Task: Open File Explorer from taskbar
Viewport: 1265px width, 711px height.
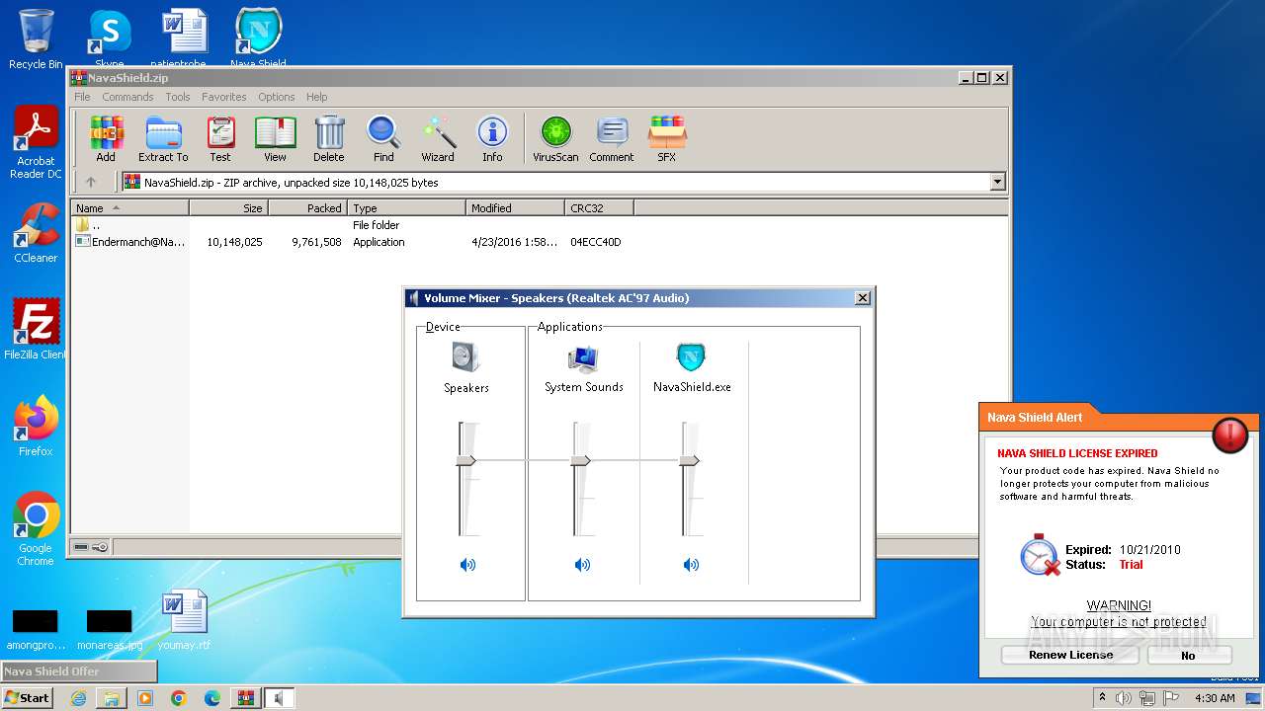Action: click(x=112, y=698)
